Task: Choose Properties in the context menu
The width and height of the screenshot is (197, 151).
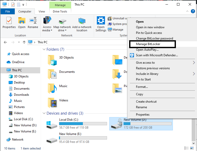Action: pos(143,115)
